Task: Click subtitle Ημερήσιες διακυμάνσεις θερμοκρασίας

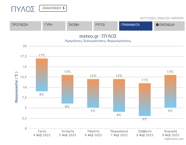Action: [x=98, y=41]
